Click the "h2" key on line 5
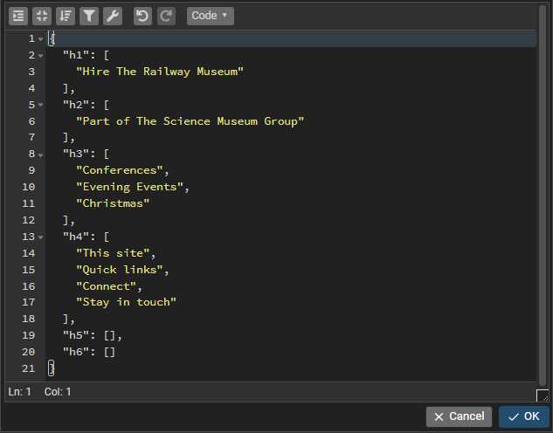The image size is (553, 433). click(x=76, y=105)
